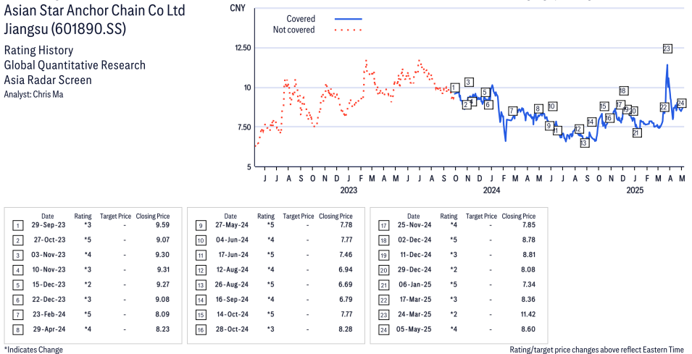This screenshot has height=354, width=692.
Task: Click the rating in the 29-Dec-24 row
Action: (454, 270)
